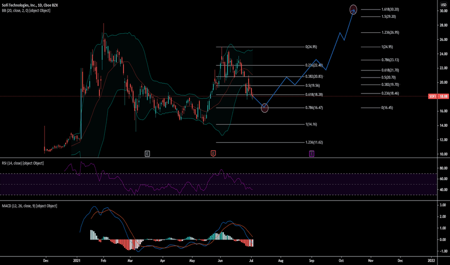Click the extension label 1.5(29.20)
This screenshot has height=265, width=450.
[x=389, y=16]
